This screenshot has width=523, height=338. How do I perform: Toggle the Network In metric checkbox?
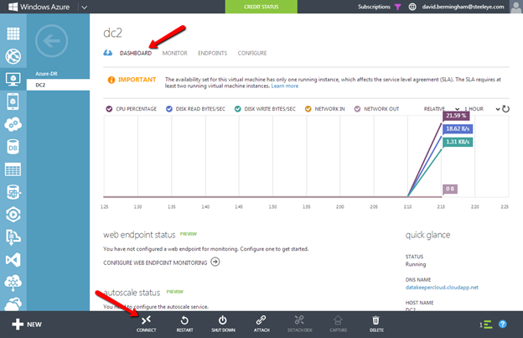(x=308, y=109)
